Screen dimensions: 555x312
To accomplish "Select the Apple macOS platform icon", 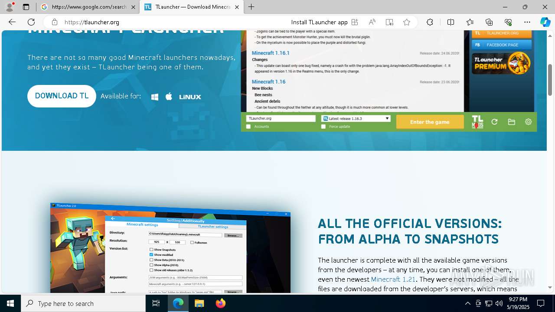I will pos(169,96).
